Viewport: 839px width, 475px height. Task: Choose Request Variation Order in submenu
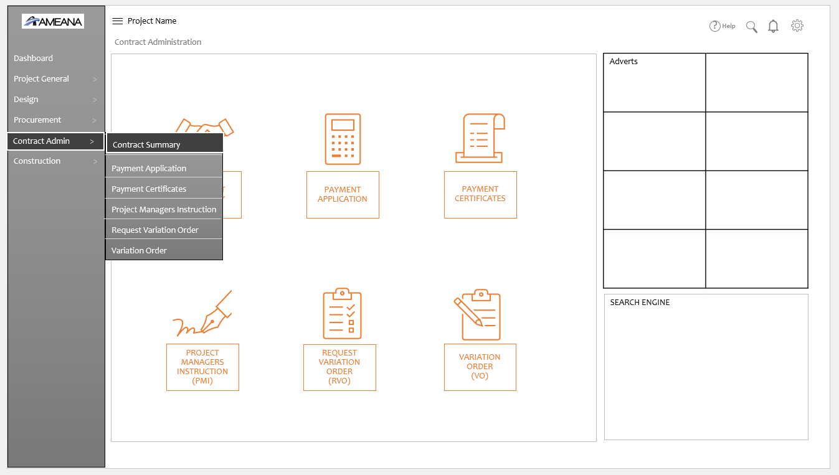pos(164,230)
